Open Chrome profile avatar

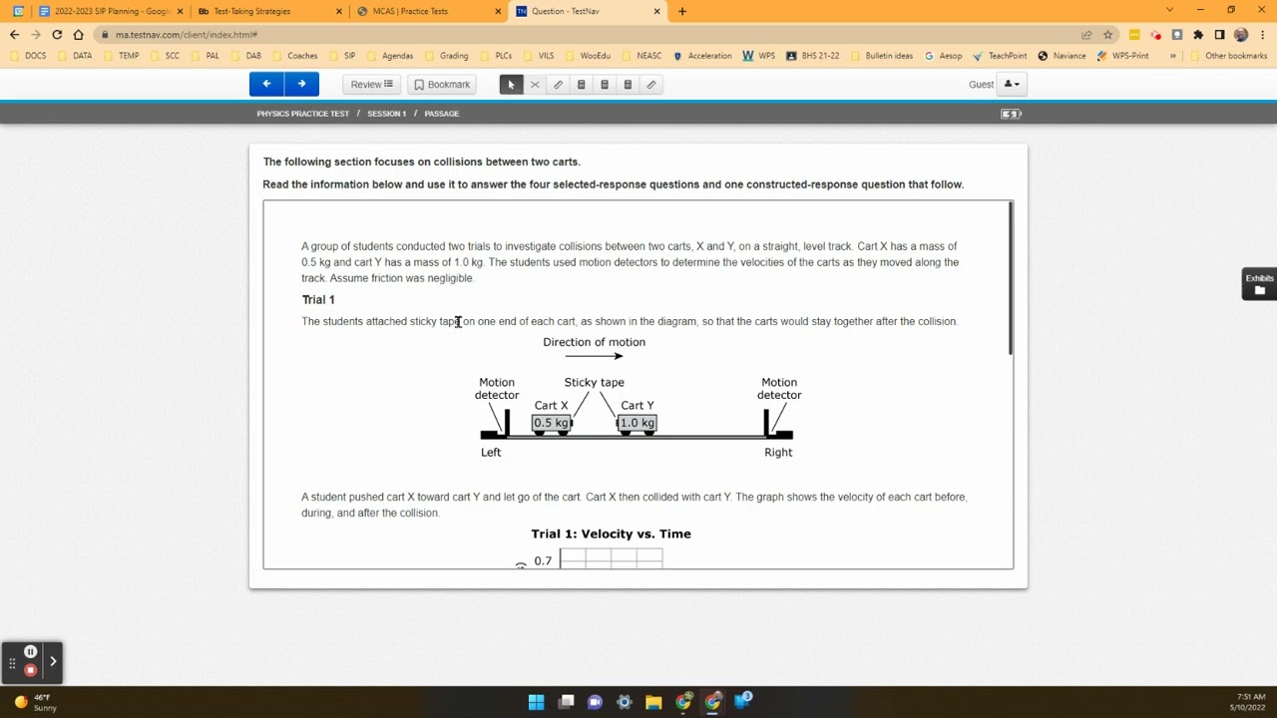[x=1241, y=35]
